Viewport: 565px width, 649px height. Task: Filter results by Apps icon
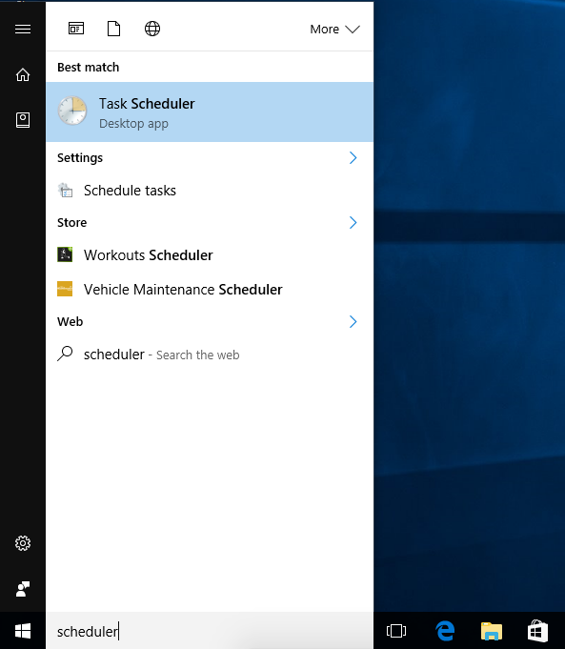pos(76,29)
